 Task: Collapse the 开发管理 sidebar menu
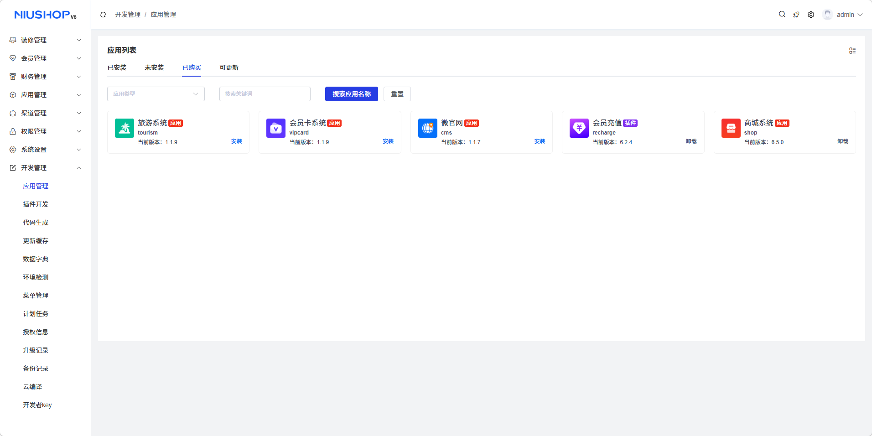tap(45, 168)
